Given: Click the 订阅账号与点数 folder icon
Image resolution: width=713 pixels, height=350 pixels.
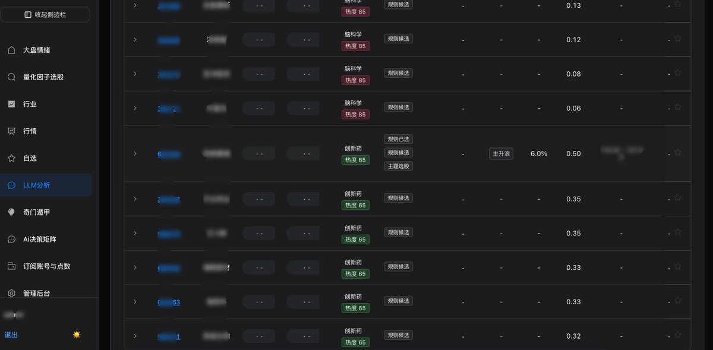Looking at the screenshot, I should (11, 266).
